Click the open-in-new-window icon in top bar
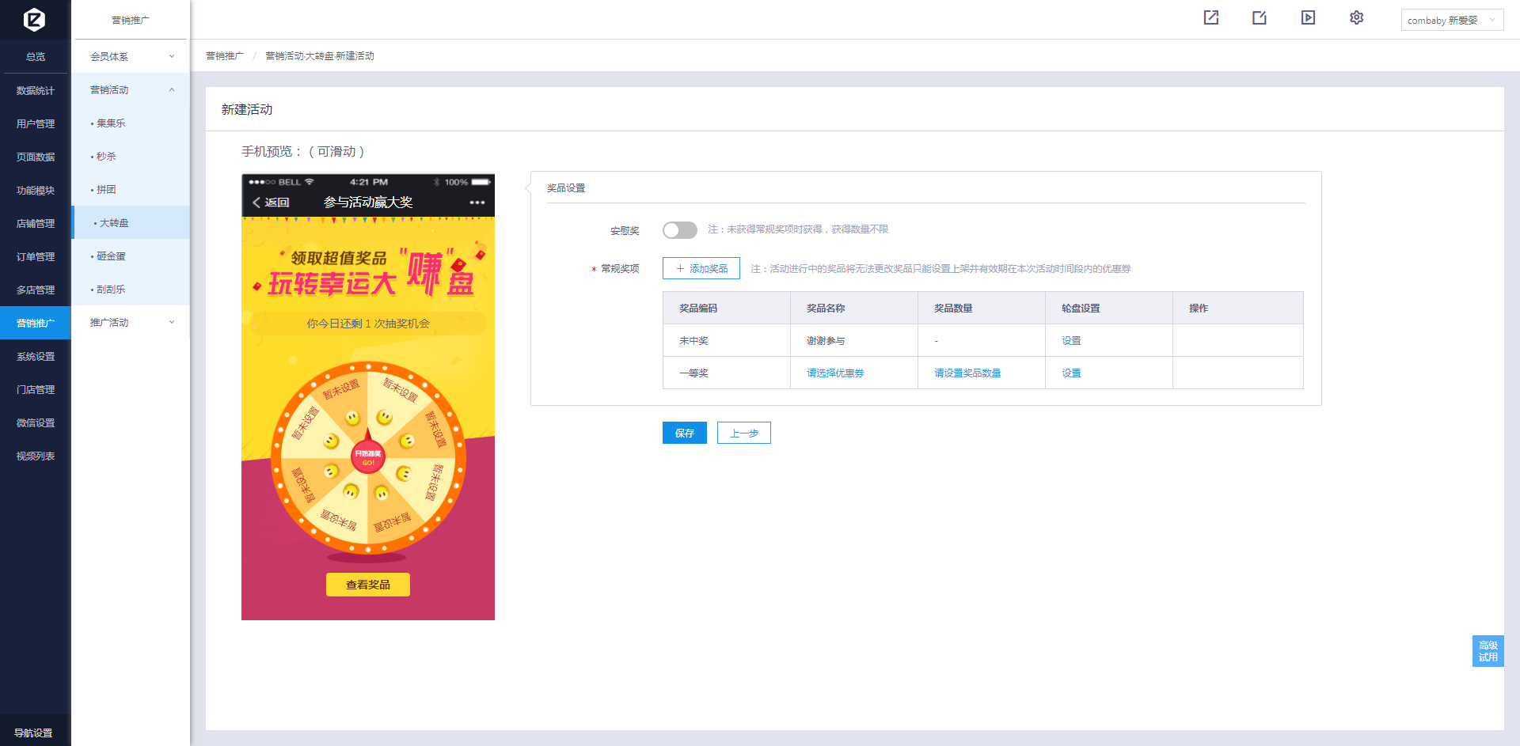 click(x=1210, y=17)
